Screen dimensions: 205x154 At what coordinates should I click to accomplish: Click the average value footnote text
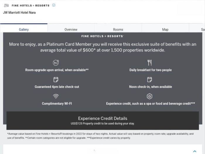click(x=100, y=136)
